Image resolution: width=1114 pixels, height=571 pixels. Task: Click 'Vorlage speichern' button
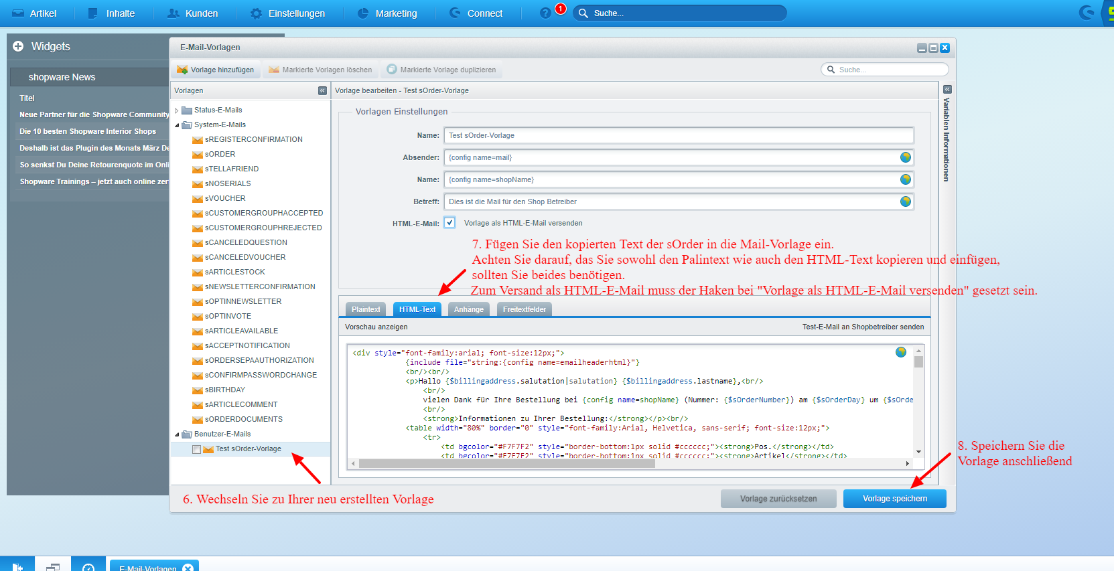pyautogui.click(x=895, y=499)
